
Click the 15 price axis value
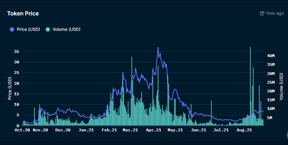tap(17, 94)
